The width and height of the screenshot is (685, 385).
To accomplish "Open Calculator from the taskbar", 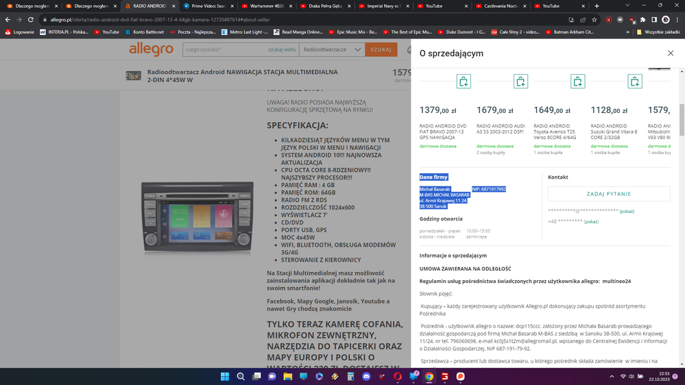I will click(350, 376).
